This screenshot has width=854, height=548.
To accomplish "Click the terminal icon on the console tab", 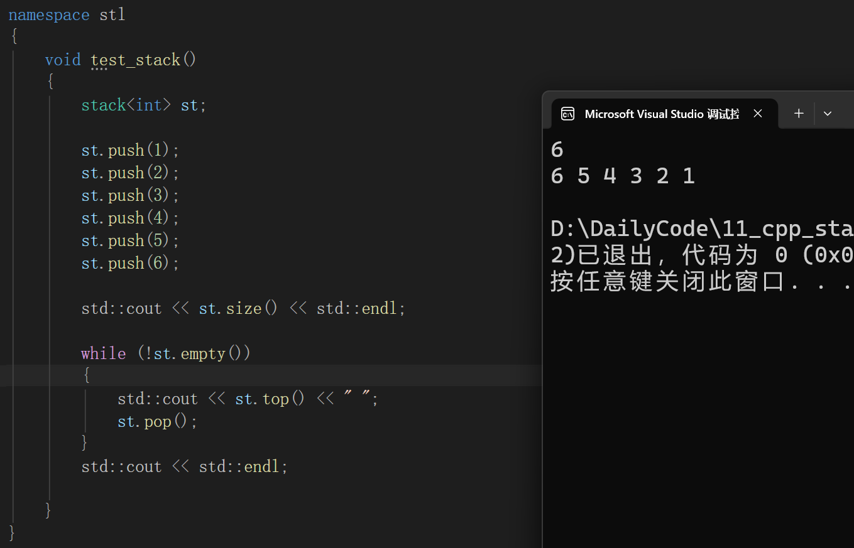I will tap(567, 114).
